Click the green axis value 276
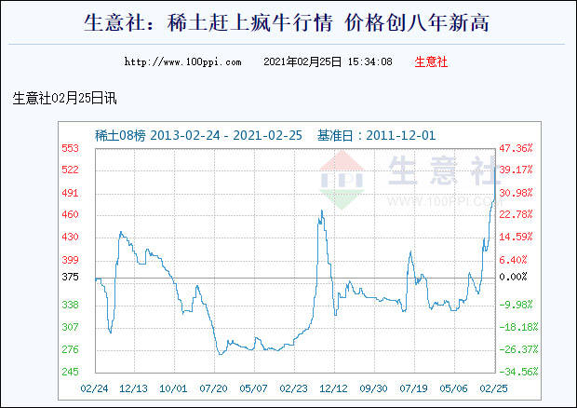 click(70, 349)
